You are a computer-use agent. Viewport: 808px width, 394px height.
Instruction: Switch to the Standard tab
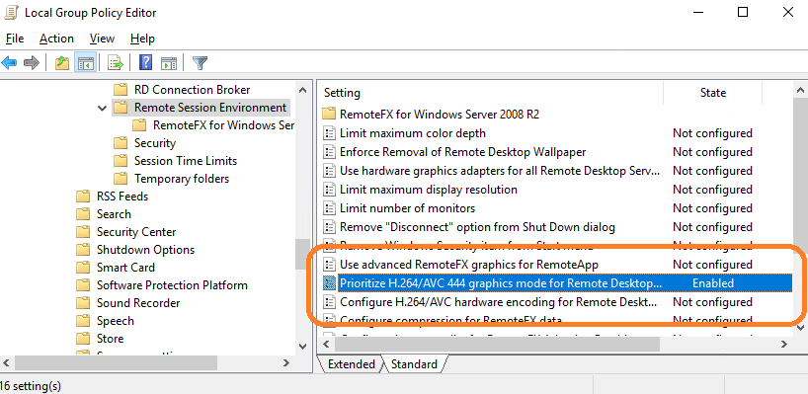[414, 364]
